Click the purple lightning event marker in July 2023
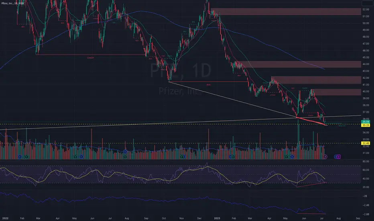The image size is (374, 221). [x=325, y=157]
